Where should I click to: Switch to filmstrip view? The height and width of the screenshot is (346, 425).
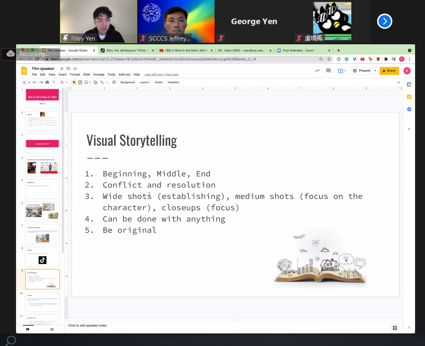(27, 329)
